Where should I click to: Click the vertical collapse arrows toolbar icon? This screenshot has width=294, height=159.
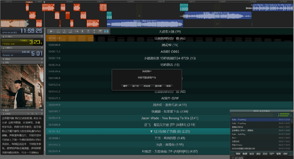(94, 31)
